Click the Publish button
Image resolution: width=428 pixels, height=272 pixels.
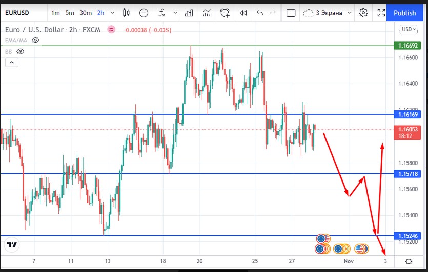click(404, 13)
